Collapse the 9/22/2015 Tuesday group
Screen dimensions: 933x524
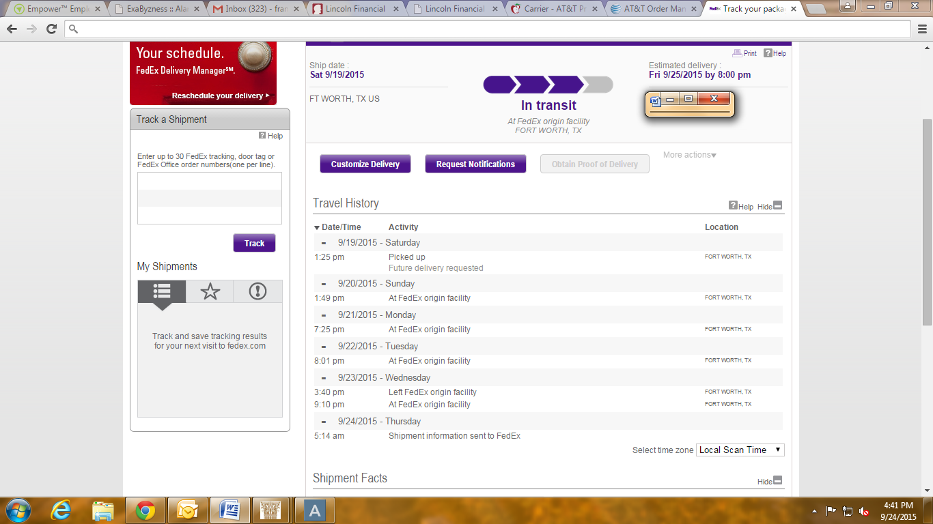click(324, 347)
